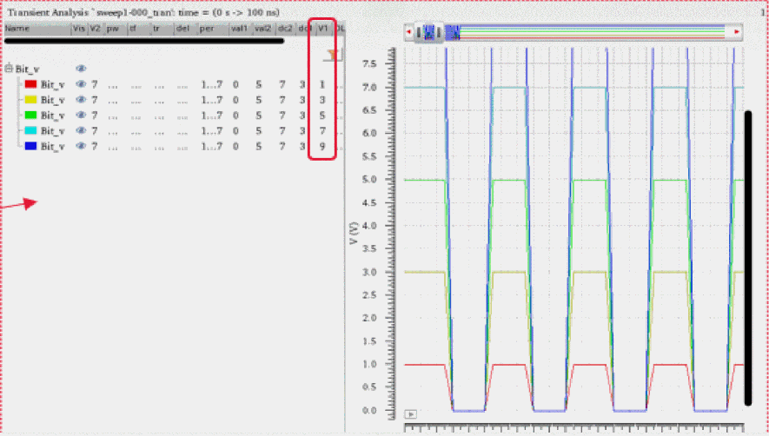
Task: Click the per column header
Action: point(207,29)
